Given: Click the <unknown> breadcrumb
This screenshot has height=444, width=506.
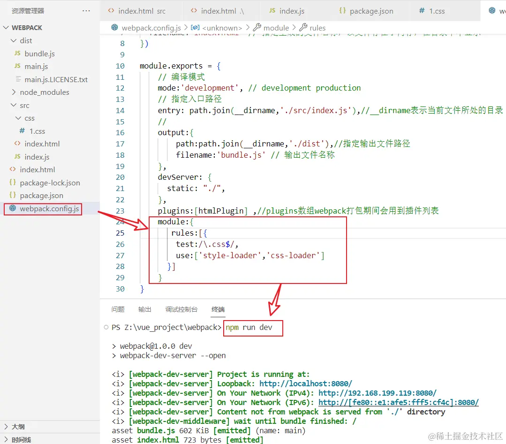Looking at the screenshot, I should pos(222,28).
